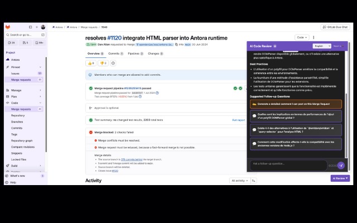Ask about Node.js compatibility question

pyautogui.click(x=296, y=144)
